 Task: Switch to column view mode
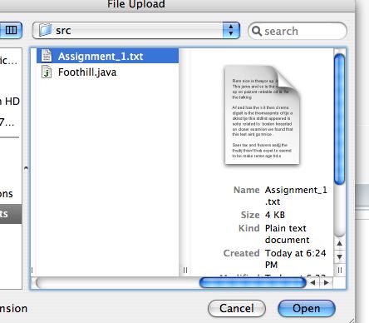tap(11, 30)
